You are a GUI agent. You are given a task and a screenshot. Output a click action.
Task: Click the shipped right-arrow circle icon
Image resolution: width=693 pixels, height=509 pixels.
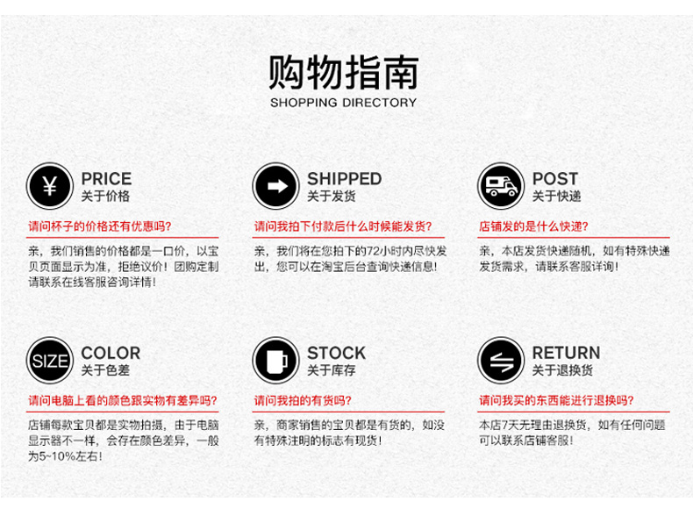pyautogui.click(x=275, y=186)
